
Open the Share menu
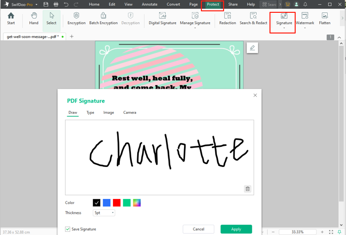tap(233, 4)
